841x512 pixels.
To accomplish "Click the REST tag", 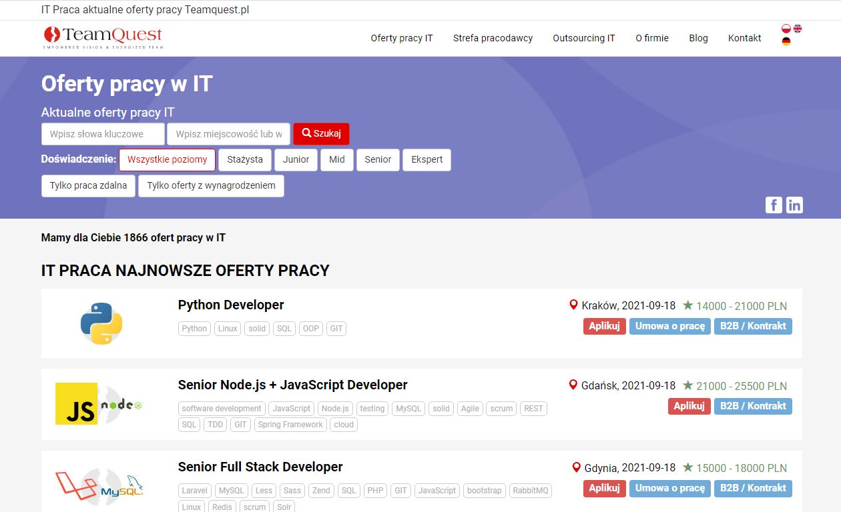I will (533, 409).
